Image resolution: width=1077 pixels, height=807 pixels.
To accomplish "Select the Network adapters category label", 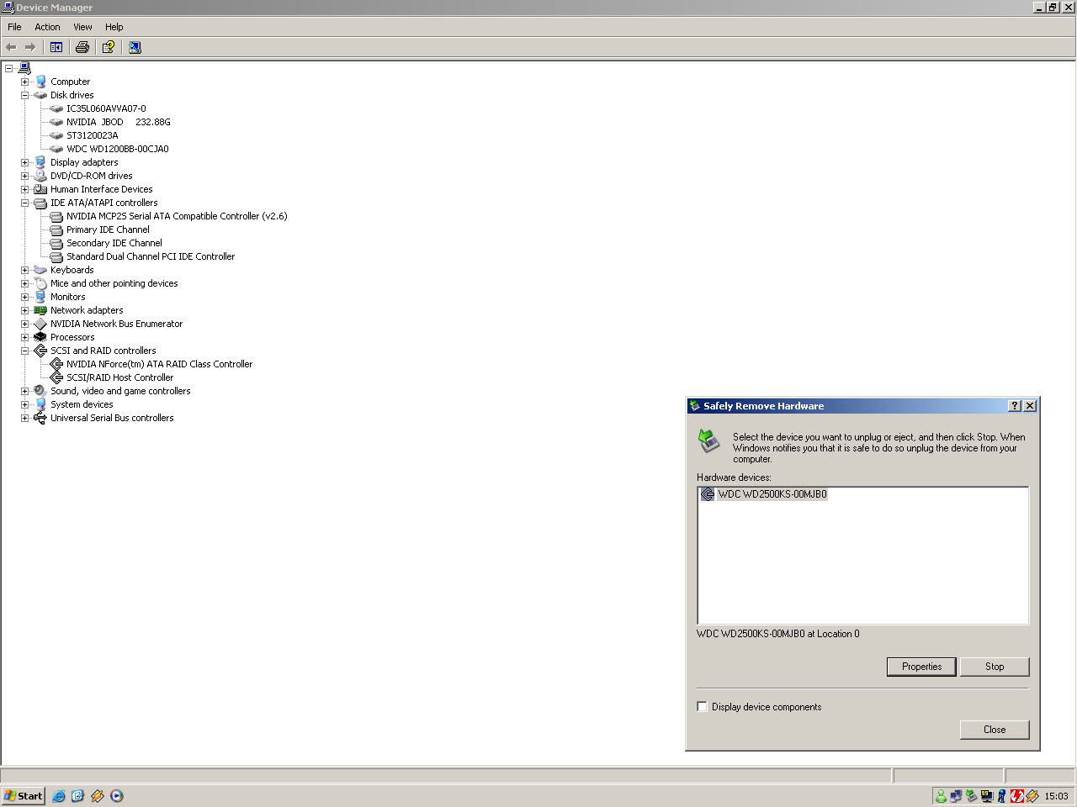I will [87, 310].
